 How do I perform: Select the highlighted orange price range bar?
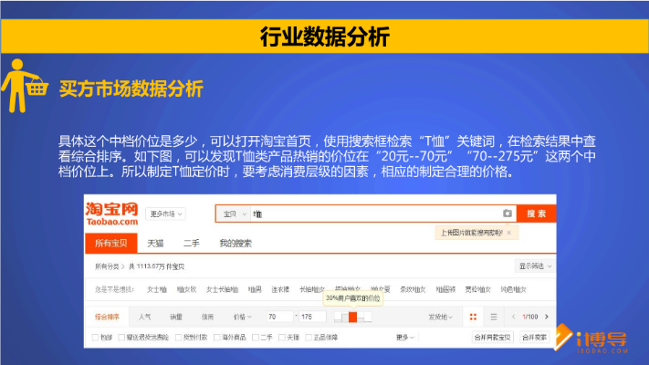coord(353,317)
